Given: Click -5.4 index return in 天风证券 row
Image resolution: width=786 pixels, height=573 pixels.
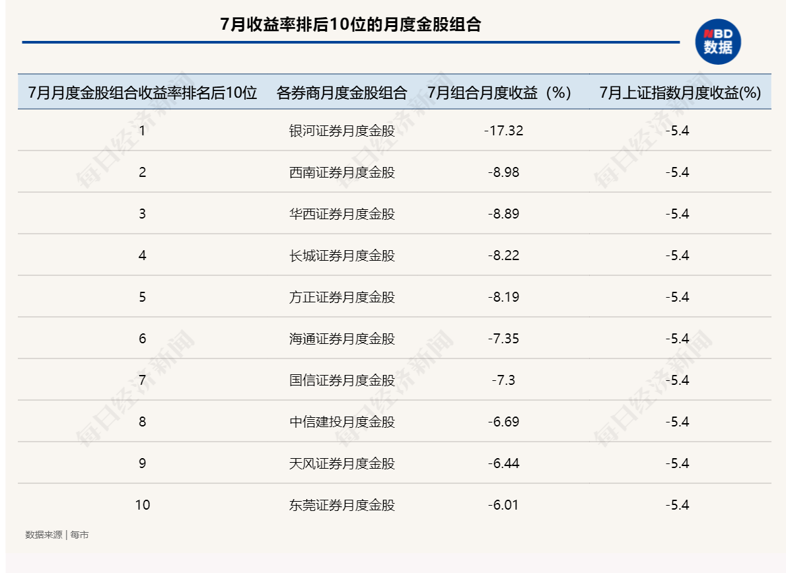Looking at the screenshot, I should [677, 463].
